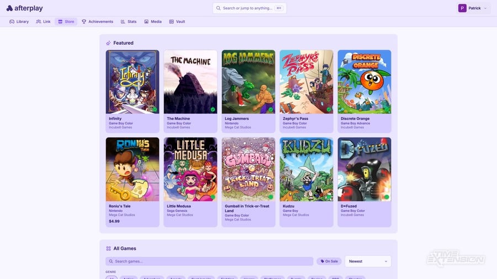
Task: Open the Newest sort dropdown
Action: point(368,261)
